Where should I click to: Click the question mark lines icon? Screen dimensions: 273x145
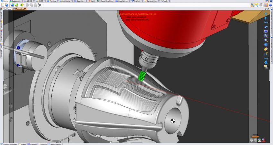coord(266,53)
